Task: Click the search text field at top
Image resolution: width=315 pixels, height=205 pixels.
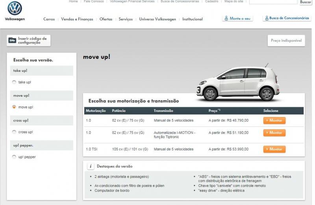Action: [x=273, y=2]
